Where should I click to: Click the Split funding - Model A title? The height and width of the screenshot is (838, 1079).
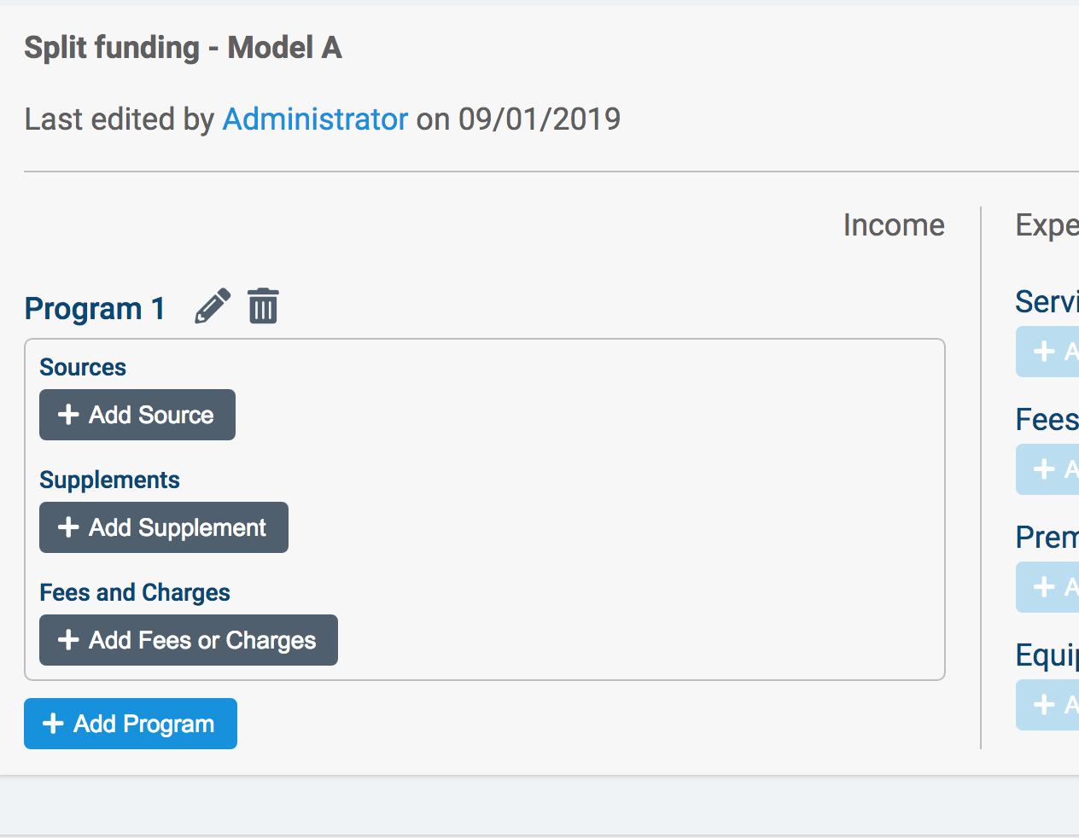point(183,48)
